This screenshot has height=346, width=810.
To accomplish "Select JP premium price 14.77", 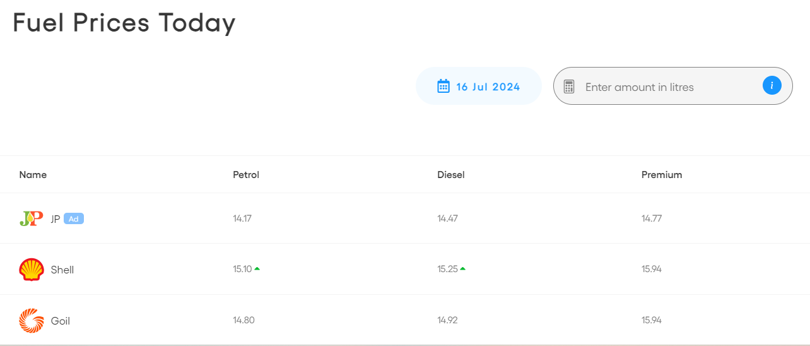I will (x=652, y=218).
